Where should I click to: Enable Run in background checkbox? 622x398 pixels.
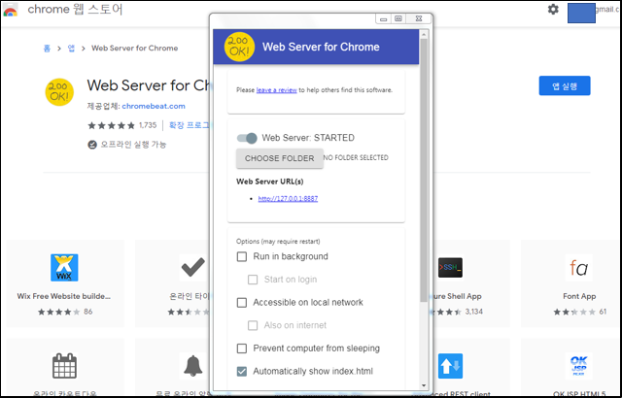click(x=242, y=256)
